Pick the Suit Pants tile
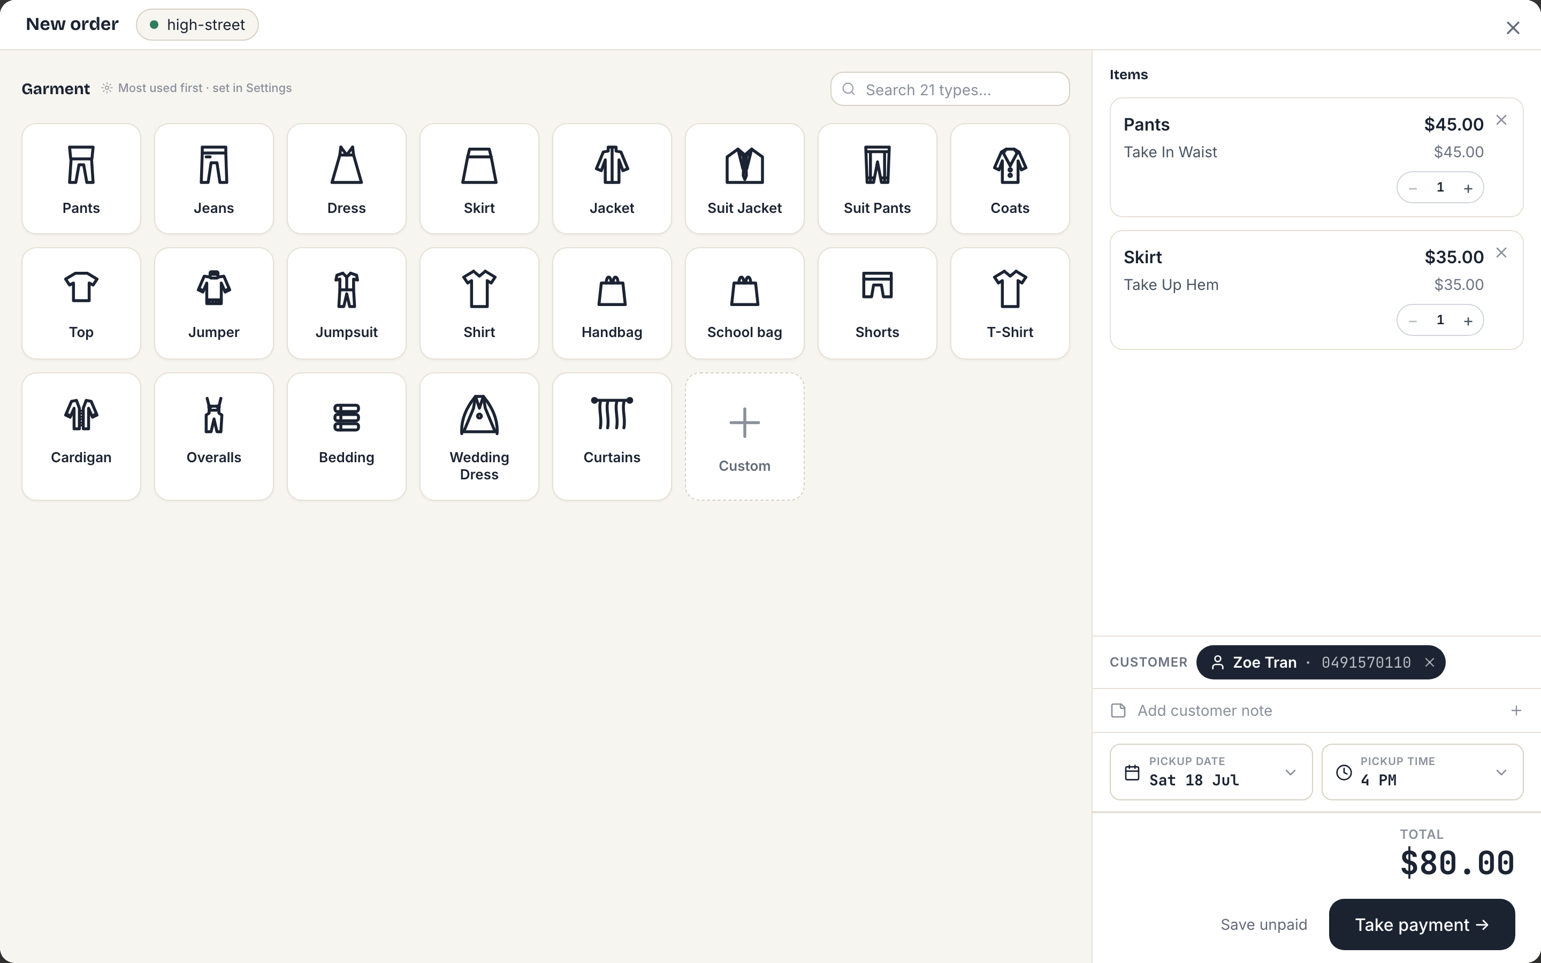The image size is (1541, 963). point(878,178)
